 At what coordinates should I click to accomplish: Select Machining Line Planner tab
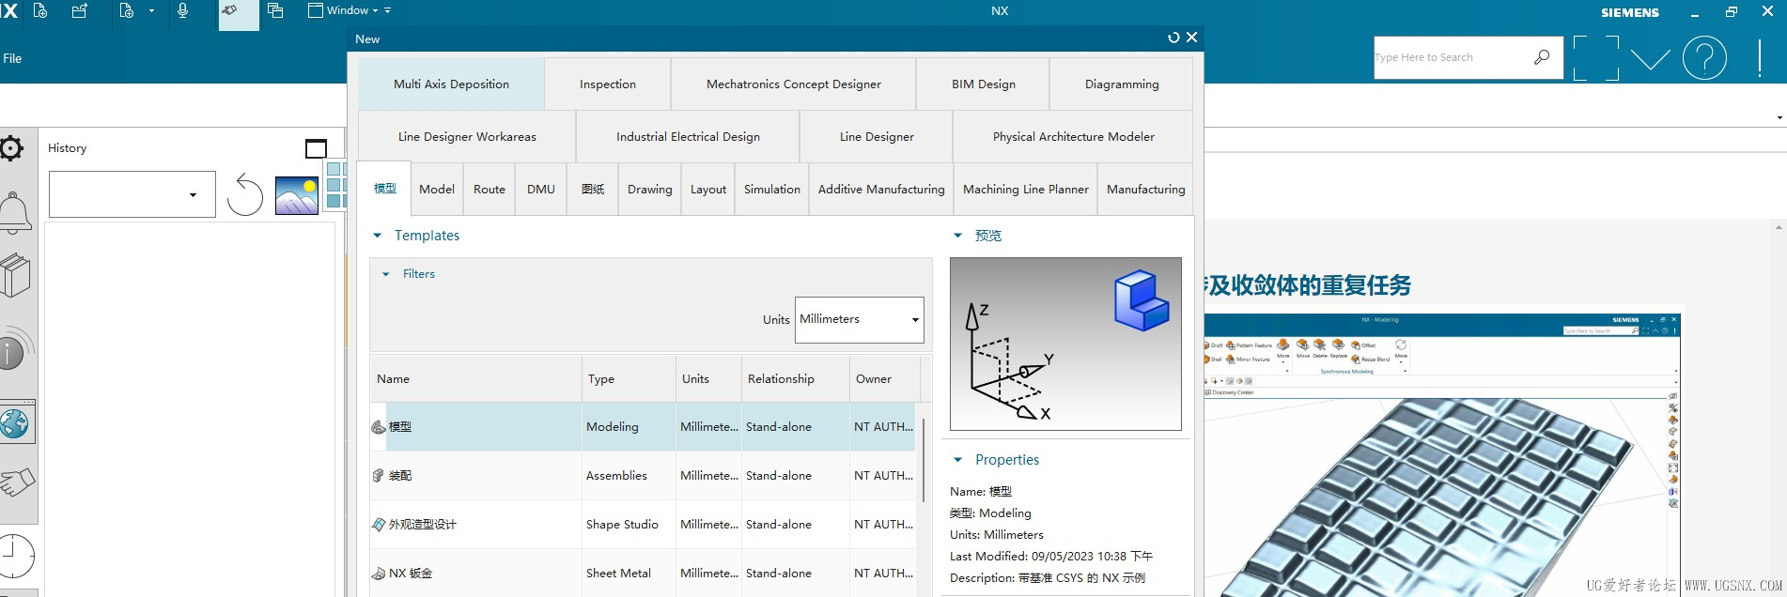1026,189
